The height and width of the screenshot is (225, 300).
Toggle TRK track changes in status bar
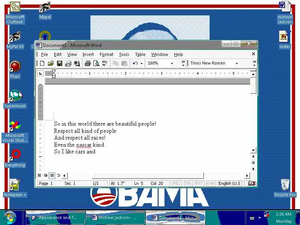point(188,183)
